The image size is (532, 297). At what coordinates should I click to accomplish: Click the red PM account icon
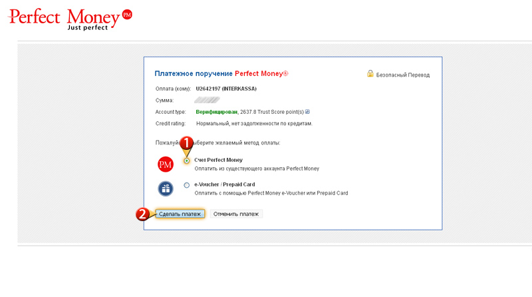[x=166, y=164]
